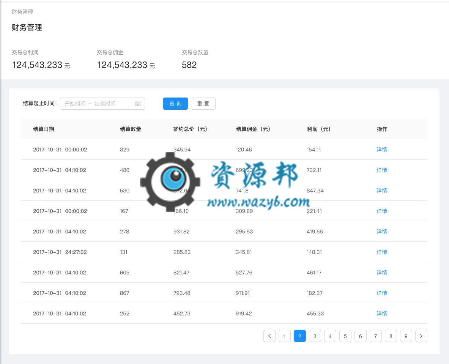Go to next page with right arrow
The image size is (449, 364).
click(x=421, y=336)
